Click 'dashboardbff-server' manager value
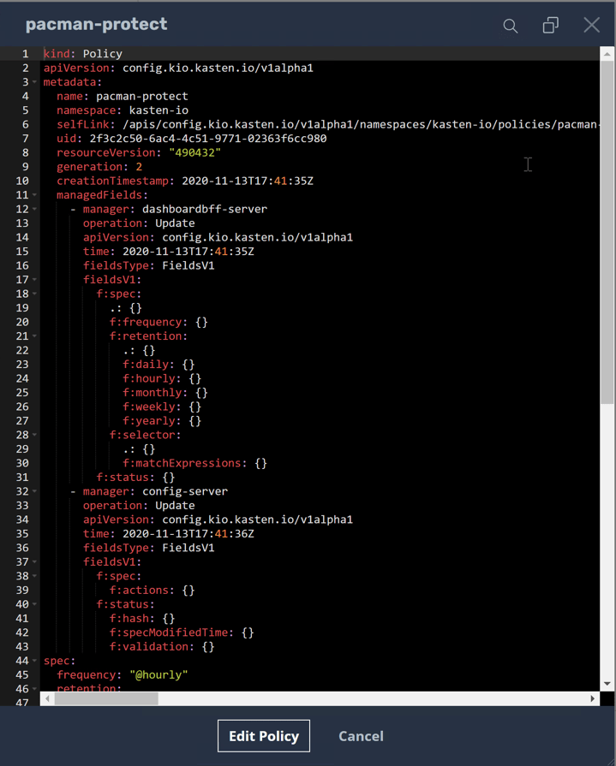 click(205, 209)
